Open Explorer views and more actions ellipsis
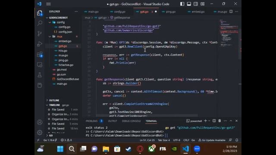This screenshot has width=276, height=155. tap(76, 12)
